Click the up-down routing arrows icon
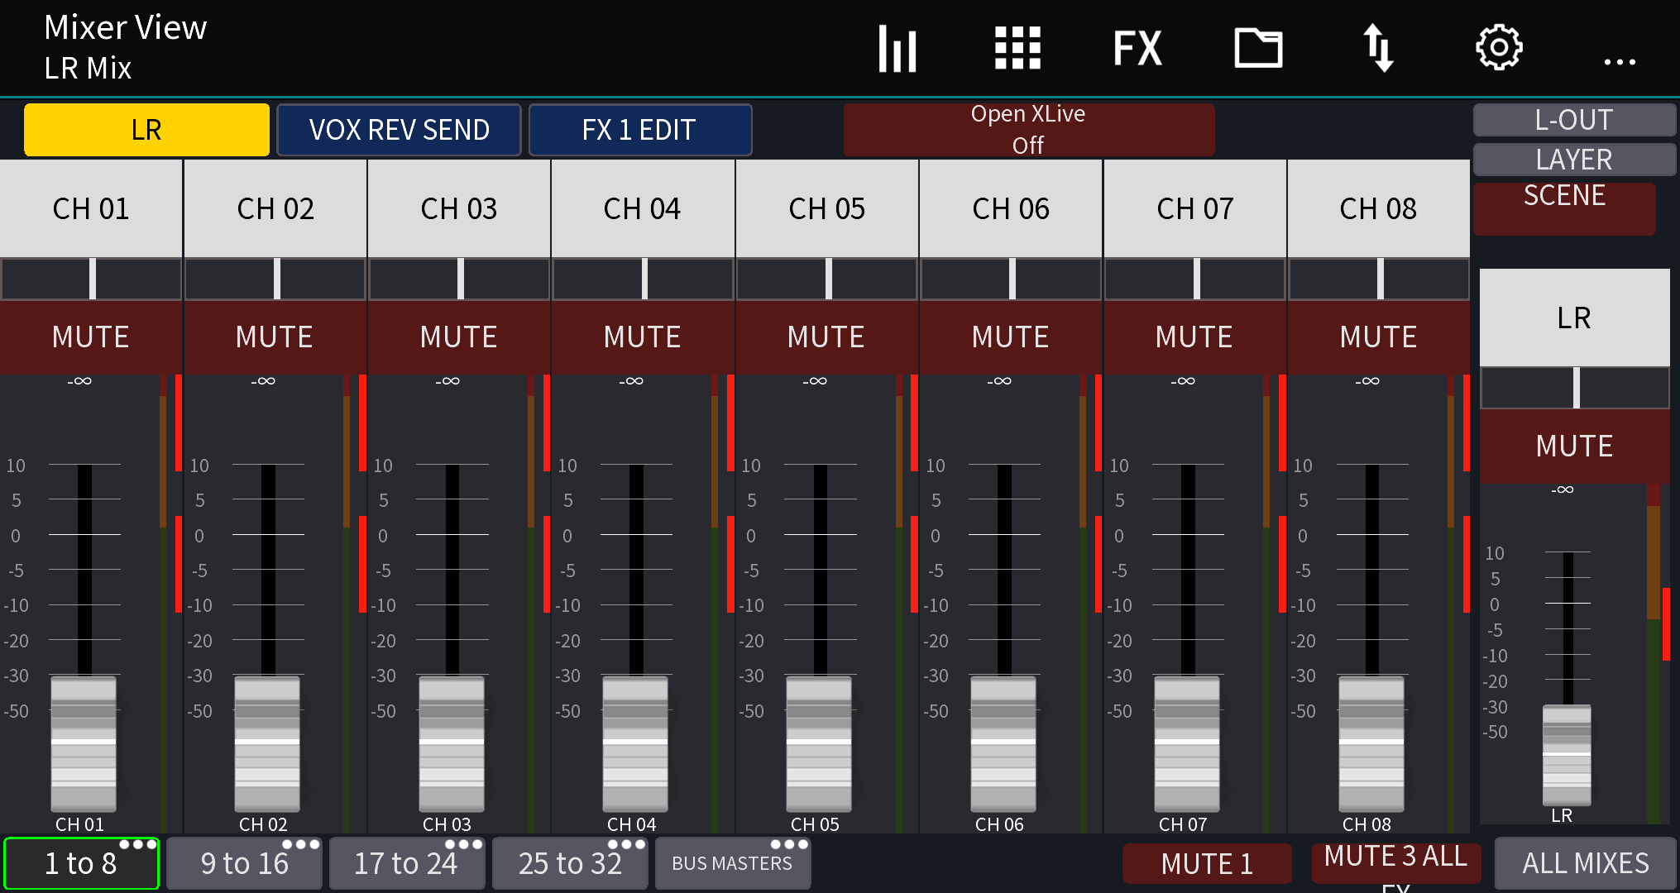This screenshot has width=1680, height=893. click(x=1378, y=48)
